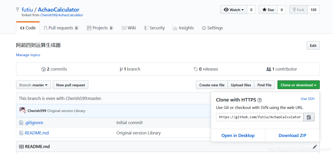This screenshot has height=154, width=333.
Task: Open the Initial commit message link
Action: tap(129, 123)
